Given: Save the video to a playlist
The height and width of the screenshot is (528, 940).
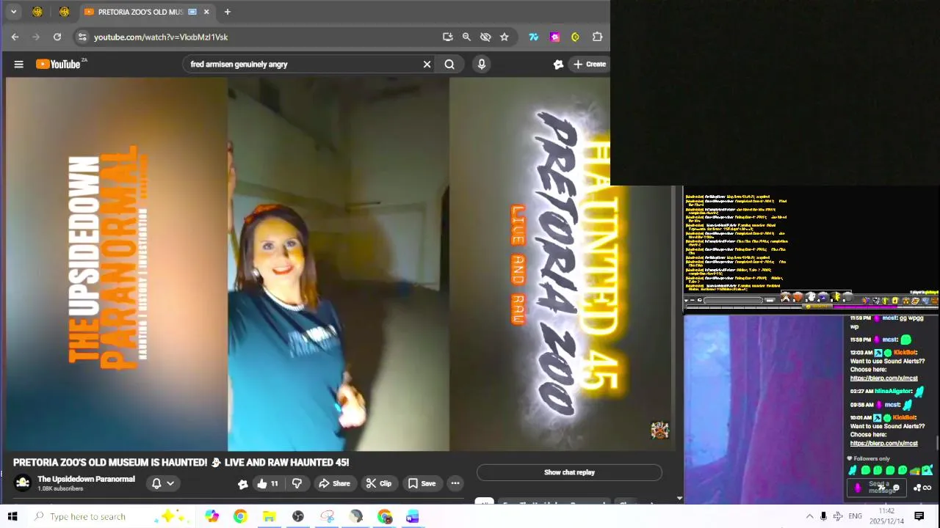Looking at the screenshot, I should click(422, 483).
